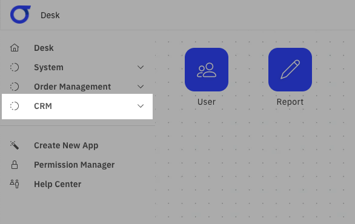Expand the Order Management chevron
355x224 pixels.
(141, 87)
